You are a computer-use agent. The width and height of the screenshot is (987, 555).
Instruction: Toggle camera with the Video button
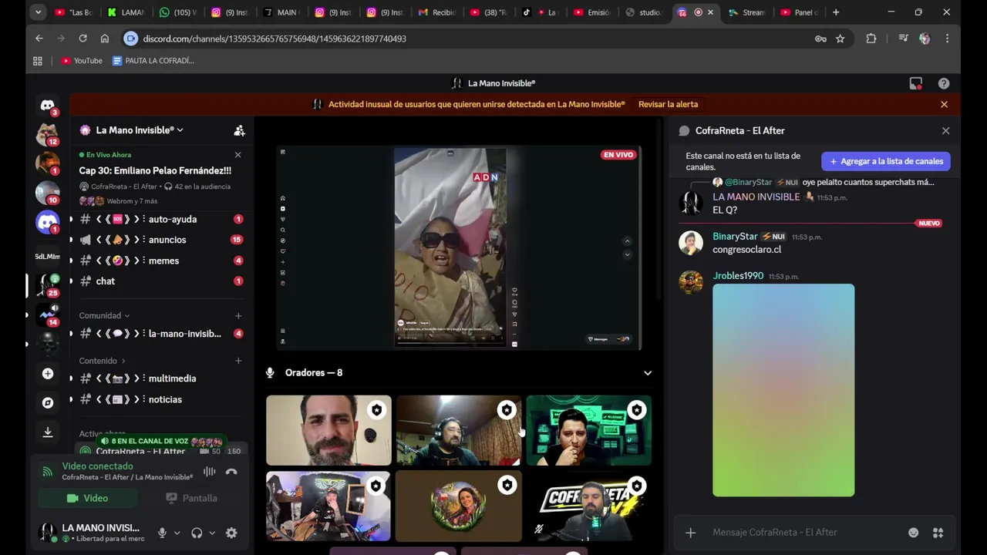pyautogui.click(x=87, y=498)
